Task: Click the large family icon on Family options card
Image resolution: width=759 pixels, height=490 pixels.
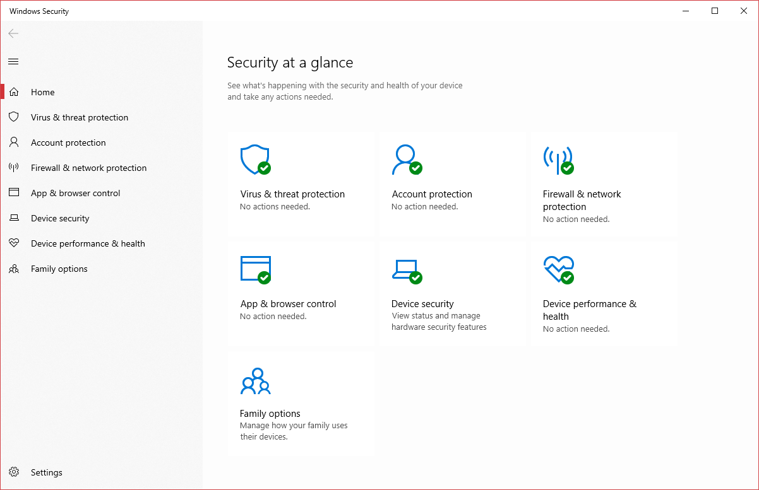Action: coord(255,381)
